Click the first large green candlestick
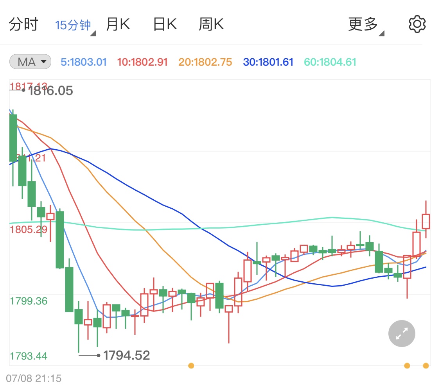The height and width of the screenshot is (390, 440). 13,138
